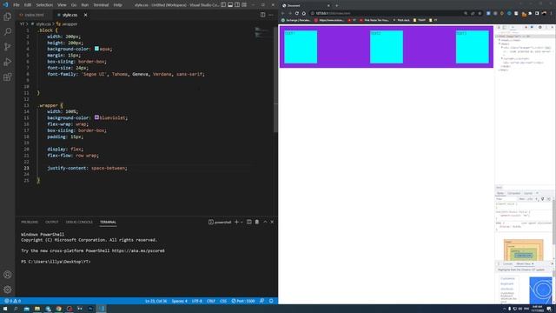Open the Explorer view in the activity bar
This screenshot has width=556, height=313.
pos(8,17)
